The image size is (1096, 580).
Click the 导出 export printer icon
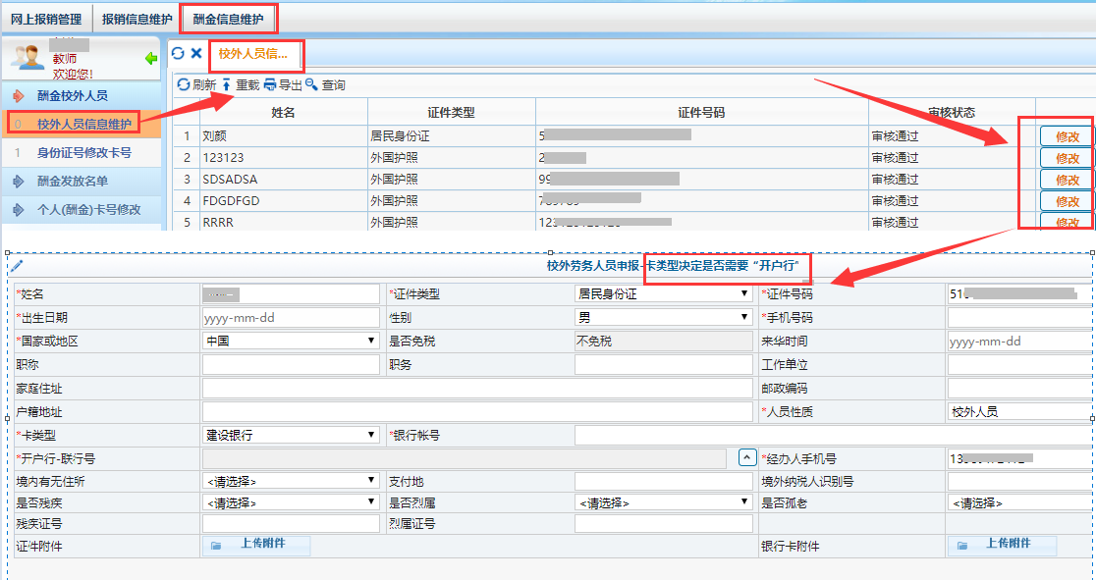pos(270,85)
